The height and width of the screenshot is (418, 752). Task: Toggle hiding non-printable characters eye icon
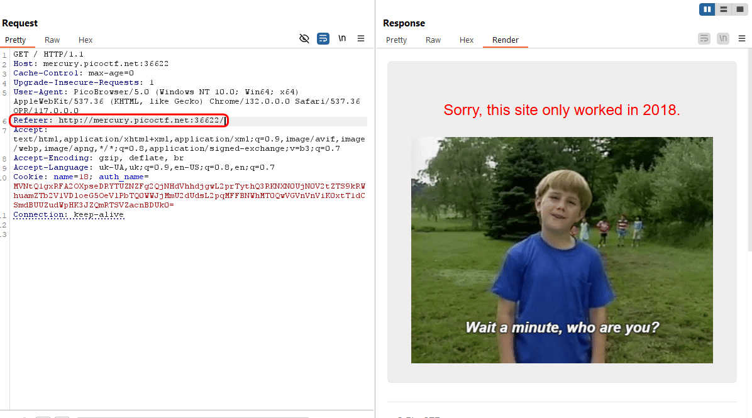click(x=304, y=39)
